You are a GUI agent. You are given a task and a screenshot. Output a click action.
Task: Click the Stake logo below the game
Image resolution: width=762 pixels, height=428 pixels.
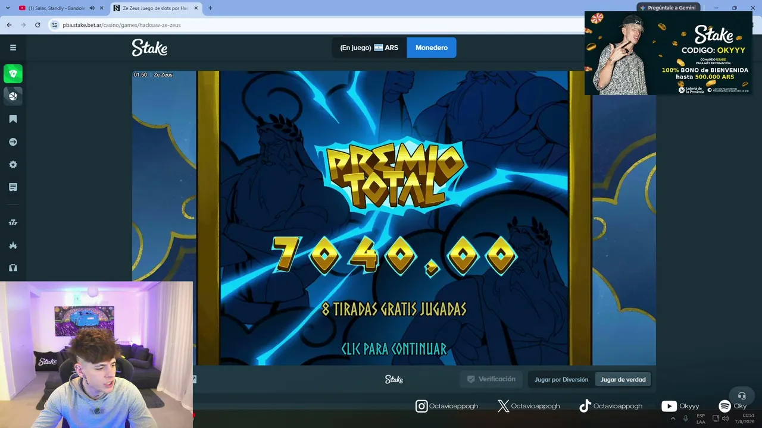[x=394, y=379]
